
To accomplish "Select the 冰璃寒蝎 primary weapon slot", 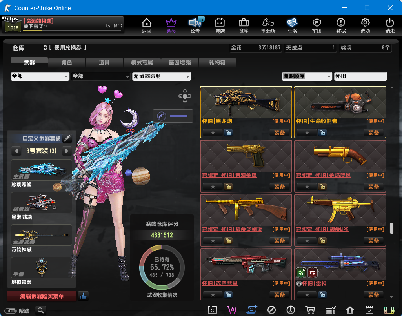I will [42, 170].
